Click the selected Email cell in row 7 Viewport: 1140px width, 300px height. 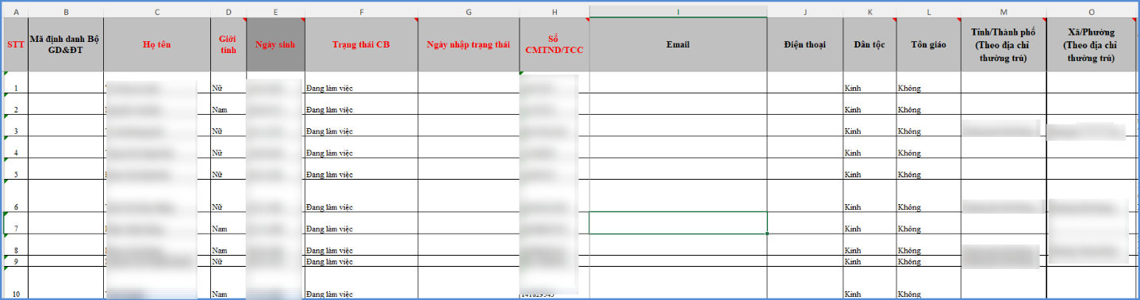[x=677, y=223]
